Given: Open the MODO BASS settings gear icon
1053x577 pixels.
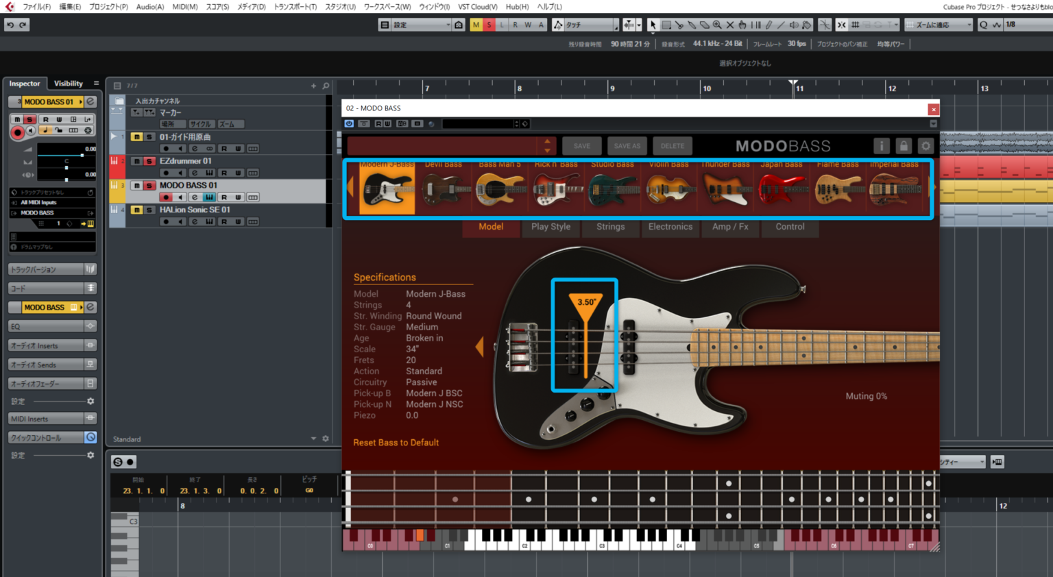Looking at the screenshot, I should 925,145.
